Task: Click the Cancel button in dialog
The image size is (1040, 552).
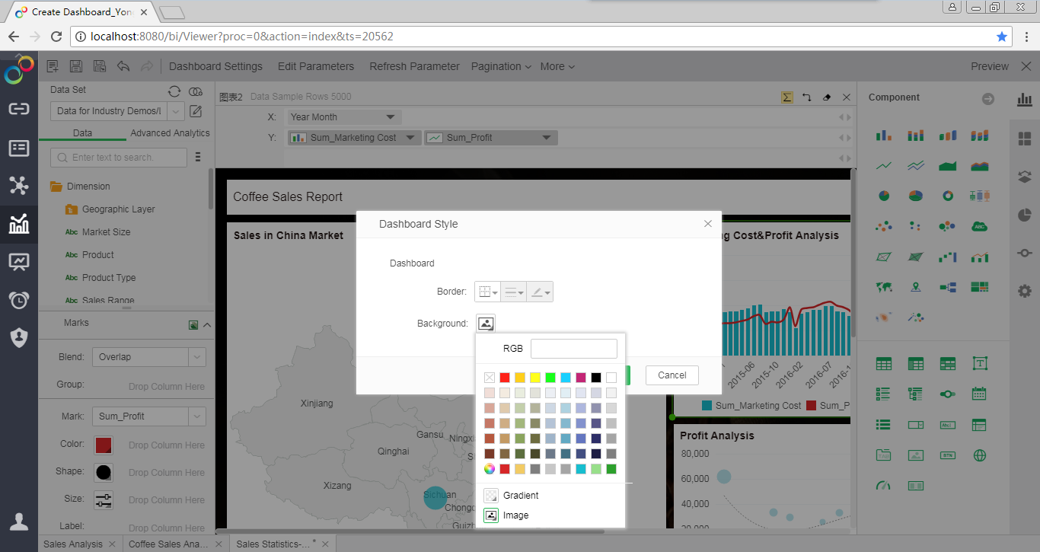Action: pyautogui.click(x=672, y=375)
